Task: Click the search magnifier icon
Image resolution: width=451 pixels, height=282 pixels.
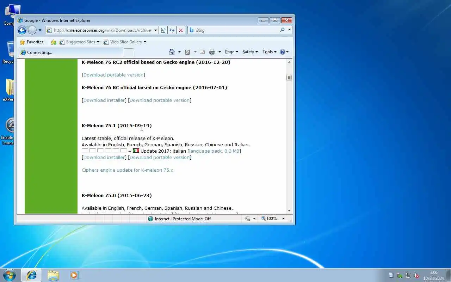Action: pos(282,30)
